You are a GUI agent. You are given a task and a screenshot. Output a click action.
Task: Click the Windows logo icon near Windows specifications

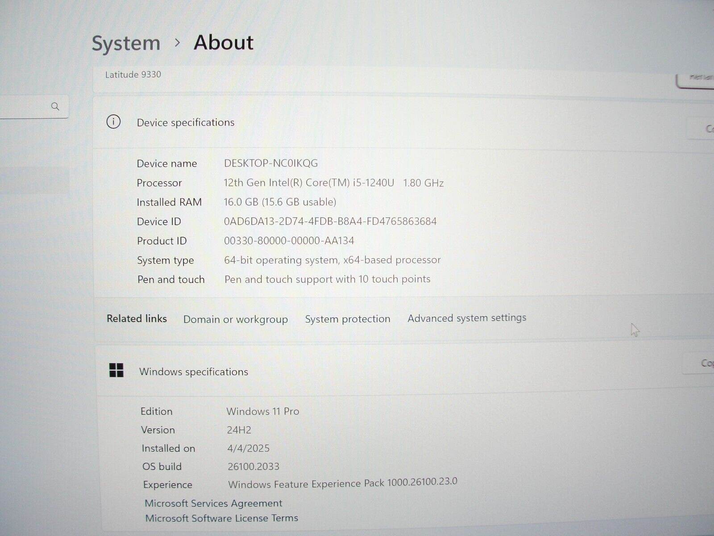click(116, 371)
